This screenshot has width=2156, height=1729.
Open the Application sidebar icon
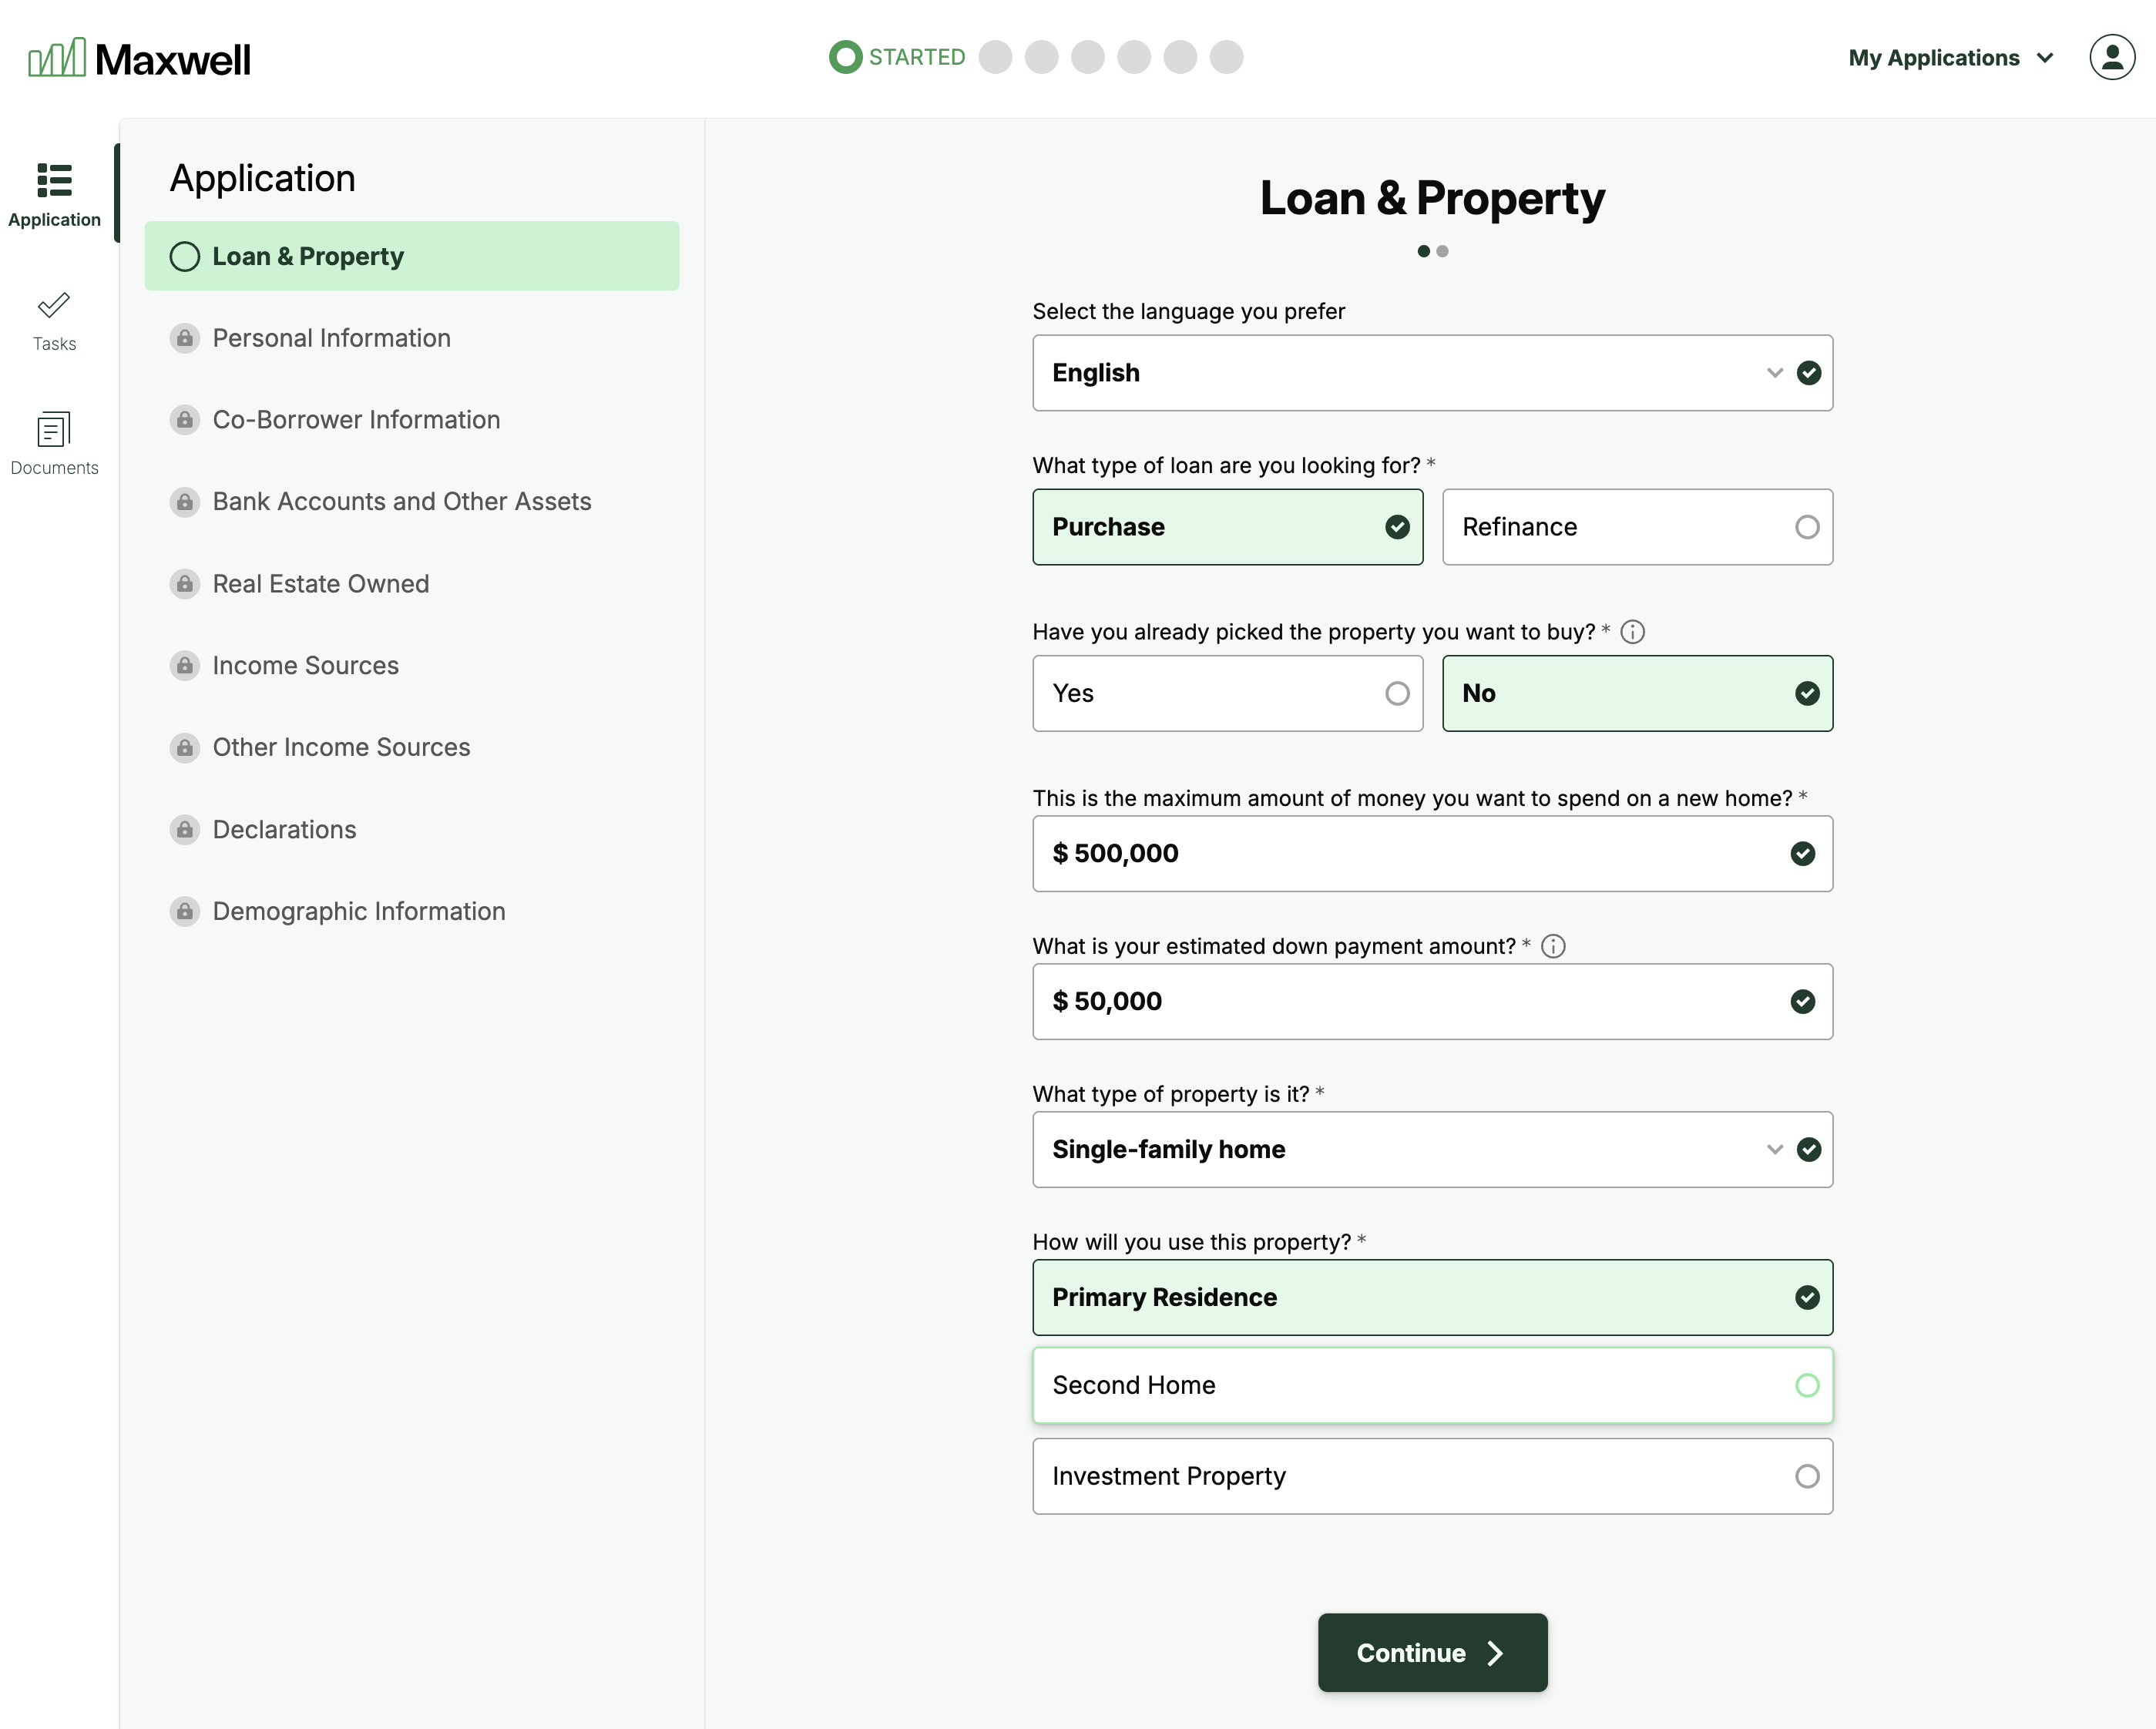point(54,194)
